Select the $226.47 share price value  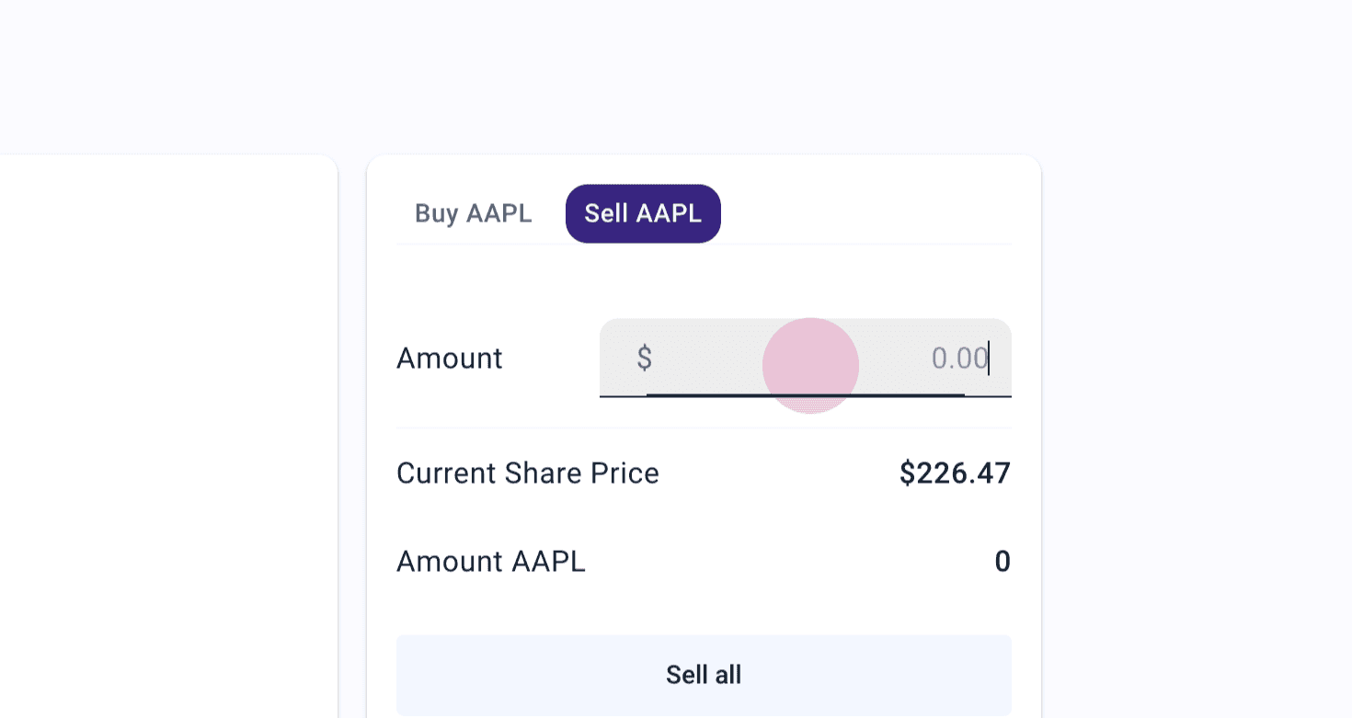[x=955, y=473]
